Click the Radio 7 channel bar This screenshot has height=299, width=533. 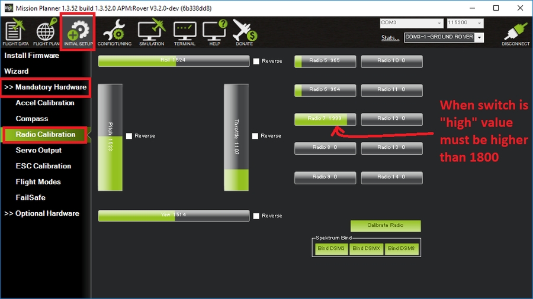click(326, 119)
